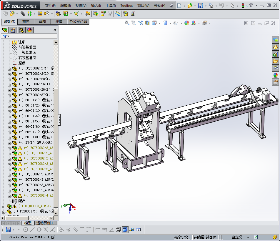Open the 插入(I) menu
The width and height of the screenshot is (280, 241).
(96, 6)
